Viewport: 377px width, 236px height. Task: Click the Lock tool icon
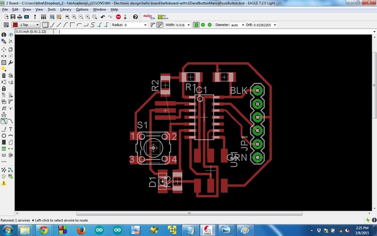(4, 89)
